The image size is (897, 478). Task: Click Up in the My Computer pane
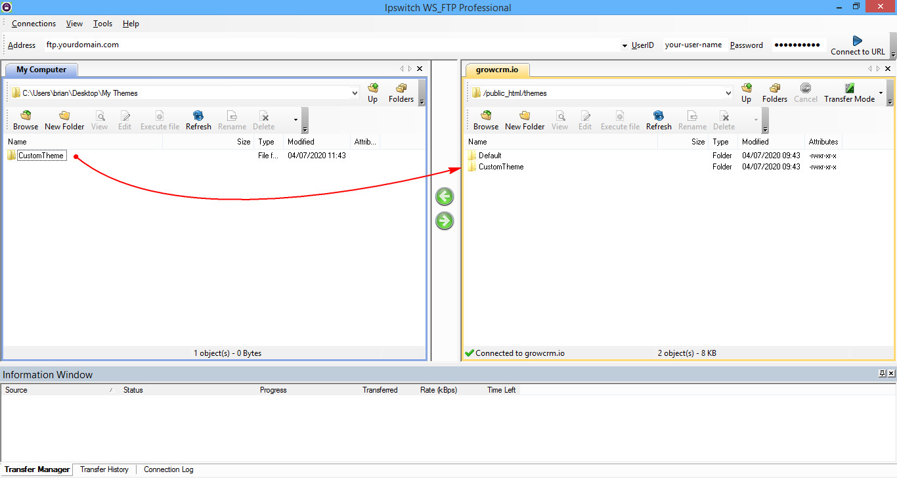coord(372,93)
